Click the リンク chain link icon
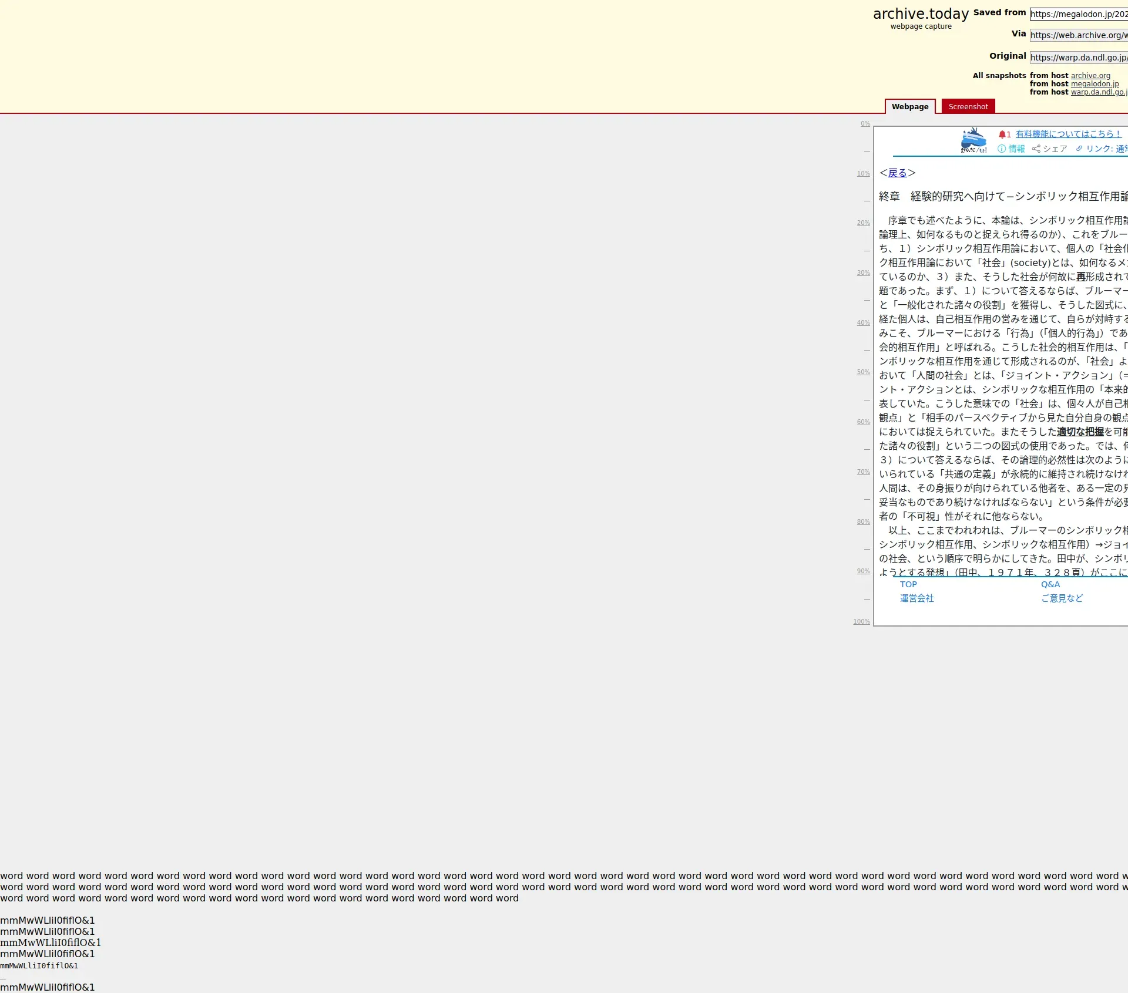 (1079, 149)
